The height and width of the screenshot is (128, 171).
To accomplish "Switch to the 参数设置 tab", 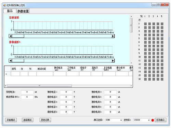I will [x=23, y=11].
